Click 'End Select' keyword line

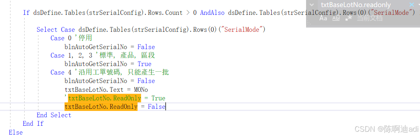[x=54, y=115]
